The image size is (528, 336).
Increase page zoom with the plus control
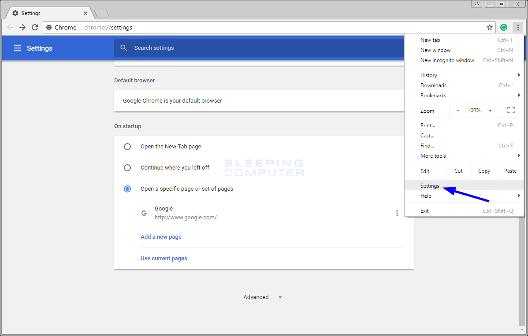[490, 111]
